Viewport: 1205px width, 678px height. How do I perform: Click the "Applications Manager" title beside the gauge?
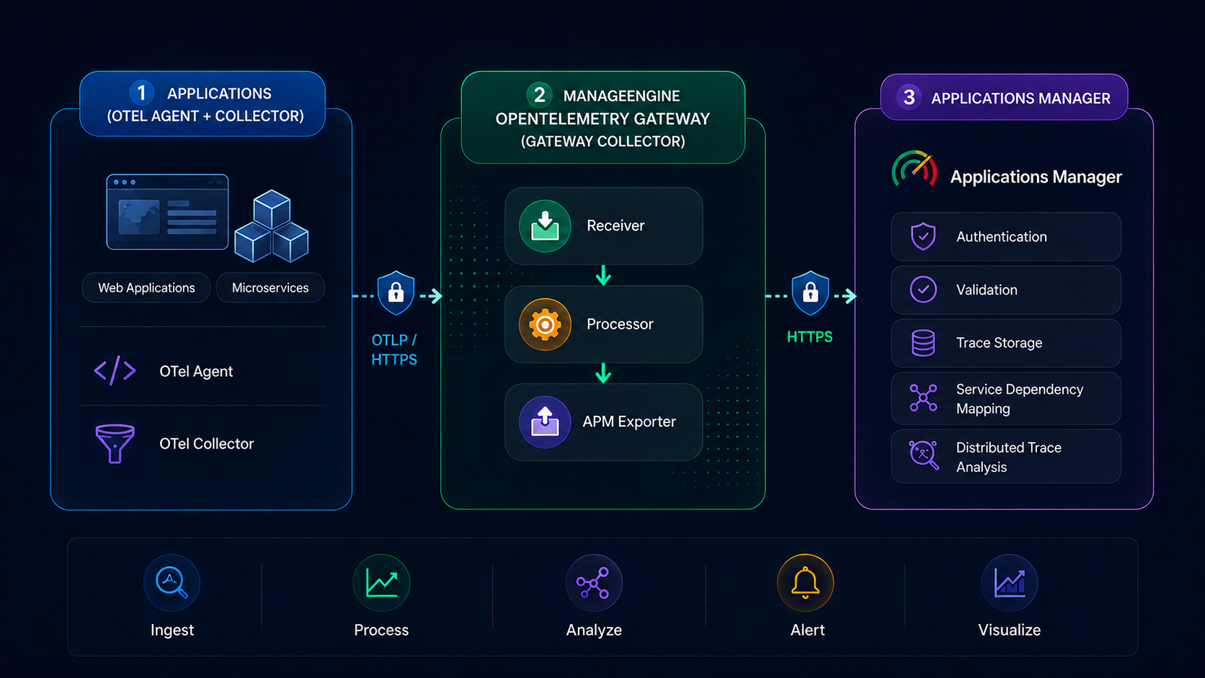point(1036,177)
